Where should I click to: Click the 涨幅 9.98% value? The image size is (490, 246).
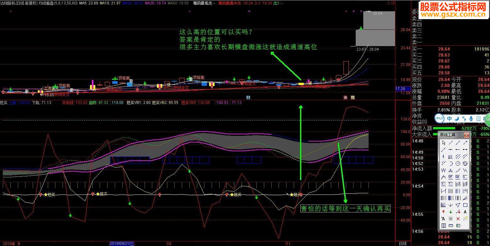(443, 91)
